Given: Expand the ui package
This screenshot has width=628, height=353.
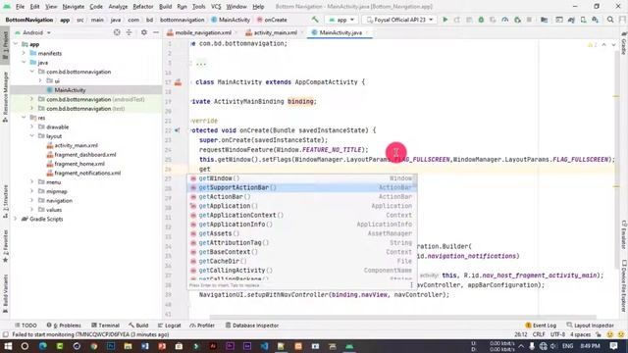Looking at the screenshot, I should coord(40,80).
